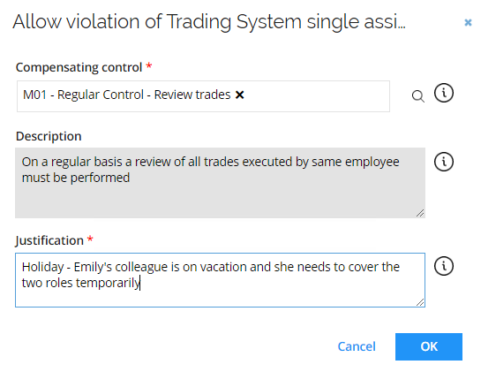Click the Description box resize grip
This screenshot has width=481, height=372.
click(x=420, y=213)
